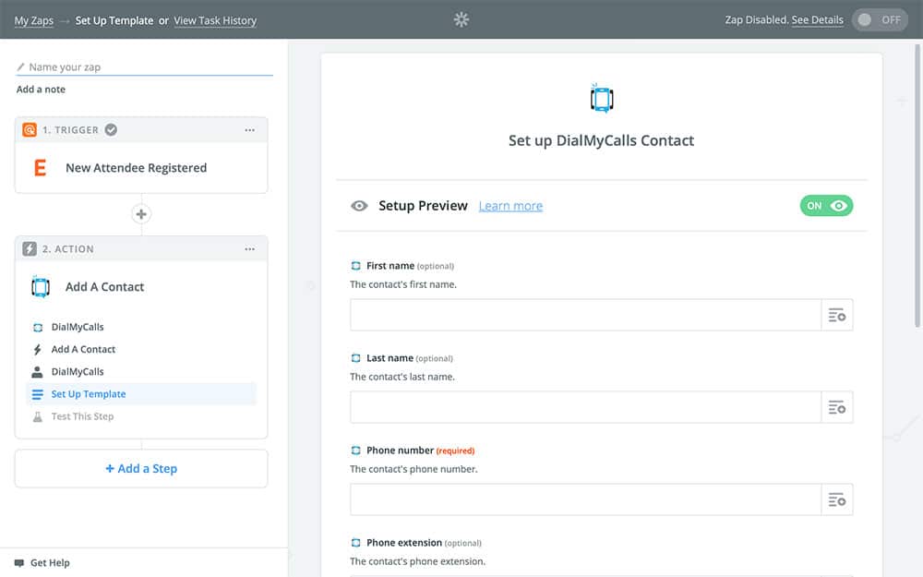Select Test This Step item

(x=82, y=416)
